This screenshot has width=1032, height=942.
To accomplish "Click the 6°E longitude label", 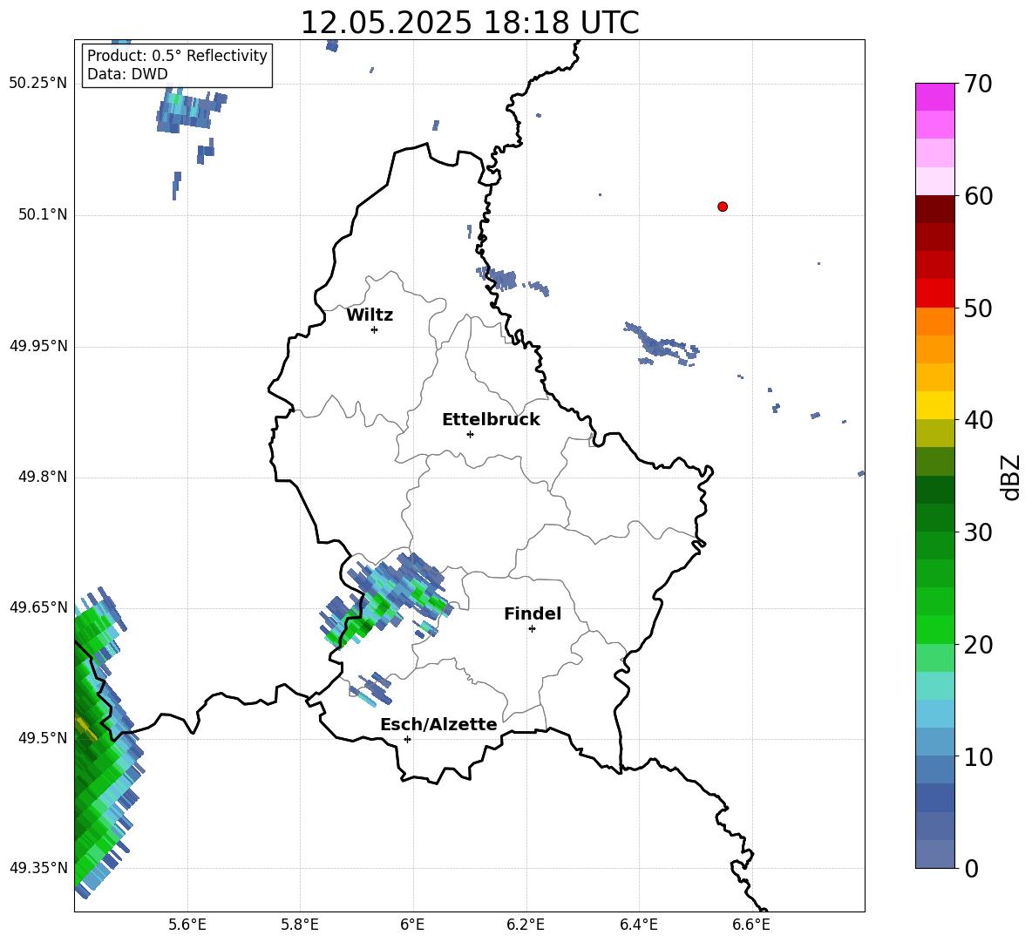I will click(x=412, y=925).
